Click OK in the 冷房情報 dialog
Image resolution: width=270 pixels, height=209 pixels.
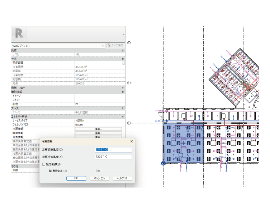(x=76, y=178)
